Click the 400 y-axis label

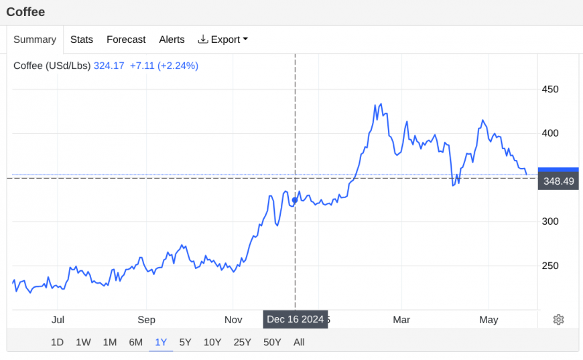click(x=550, y=133)
